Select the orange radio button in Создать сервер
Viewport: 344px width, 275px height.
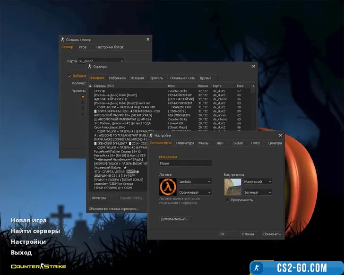(83, 97)
